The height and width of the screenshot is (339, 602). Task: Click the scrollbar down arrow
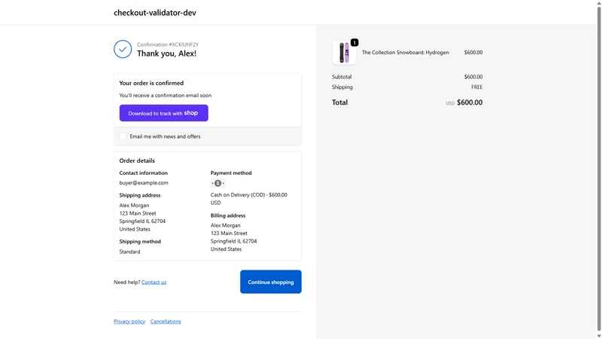click(598, 336)
